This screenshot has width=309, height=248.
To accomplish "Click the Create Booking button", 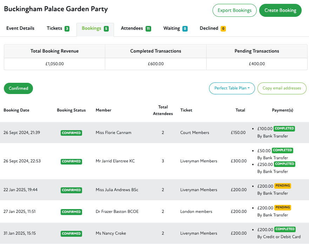I will click(280, 10).
